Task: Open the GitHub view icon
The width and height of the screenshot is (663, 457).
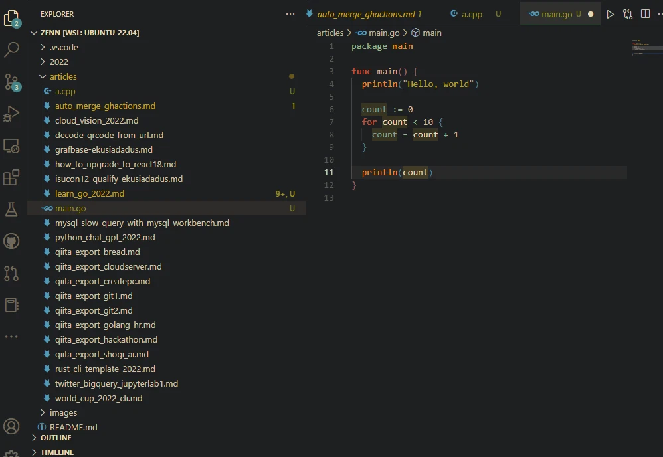Action: [11, 241]
